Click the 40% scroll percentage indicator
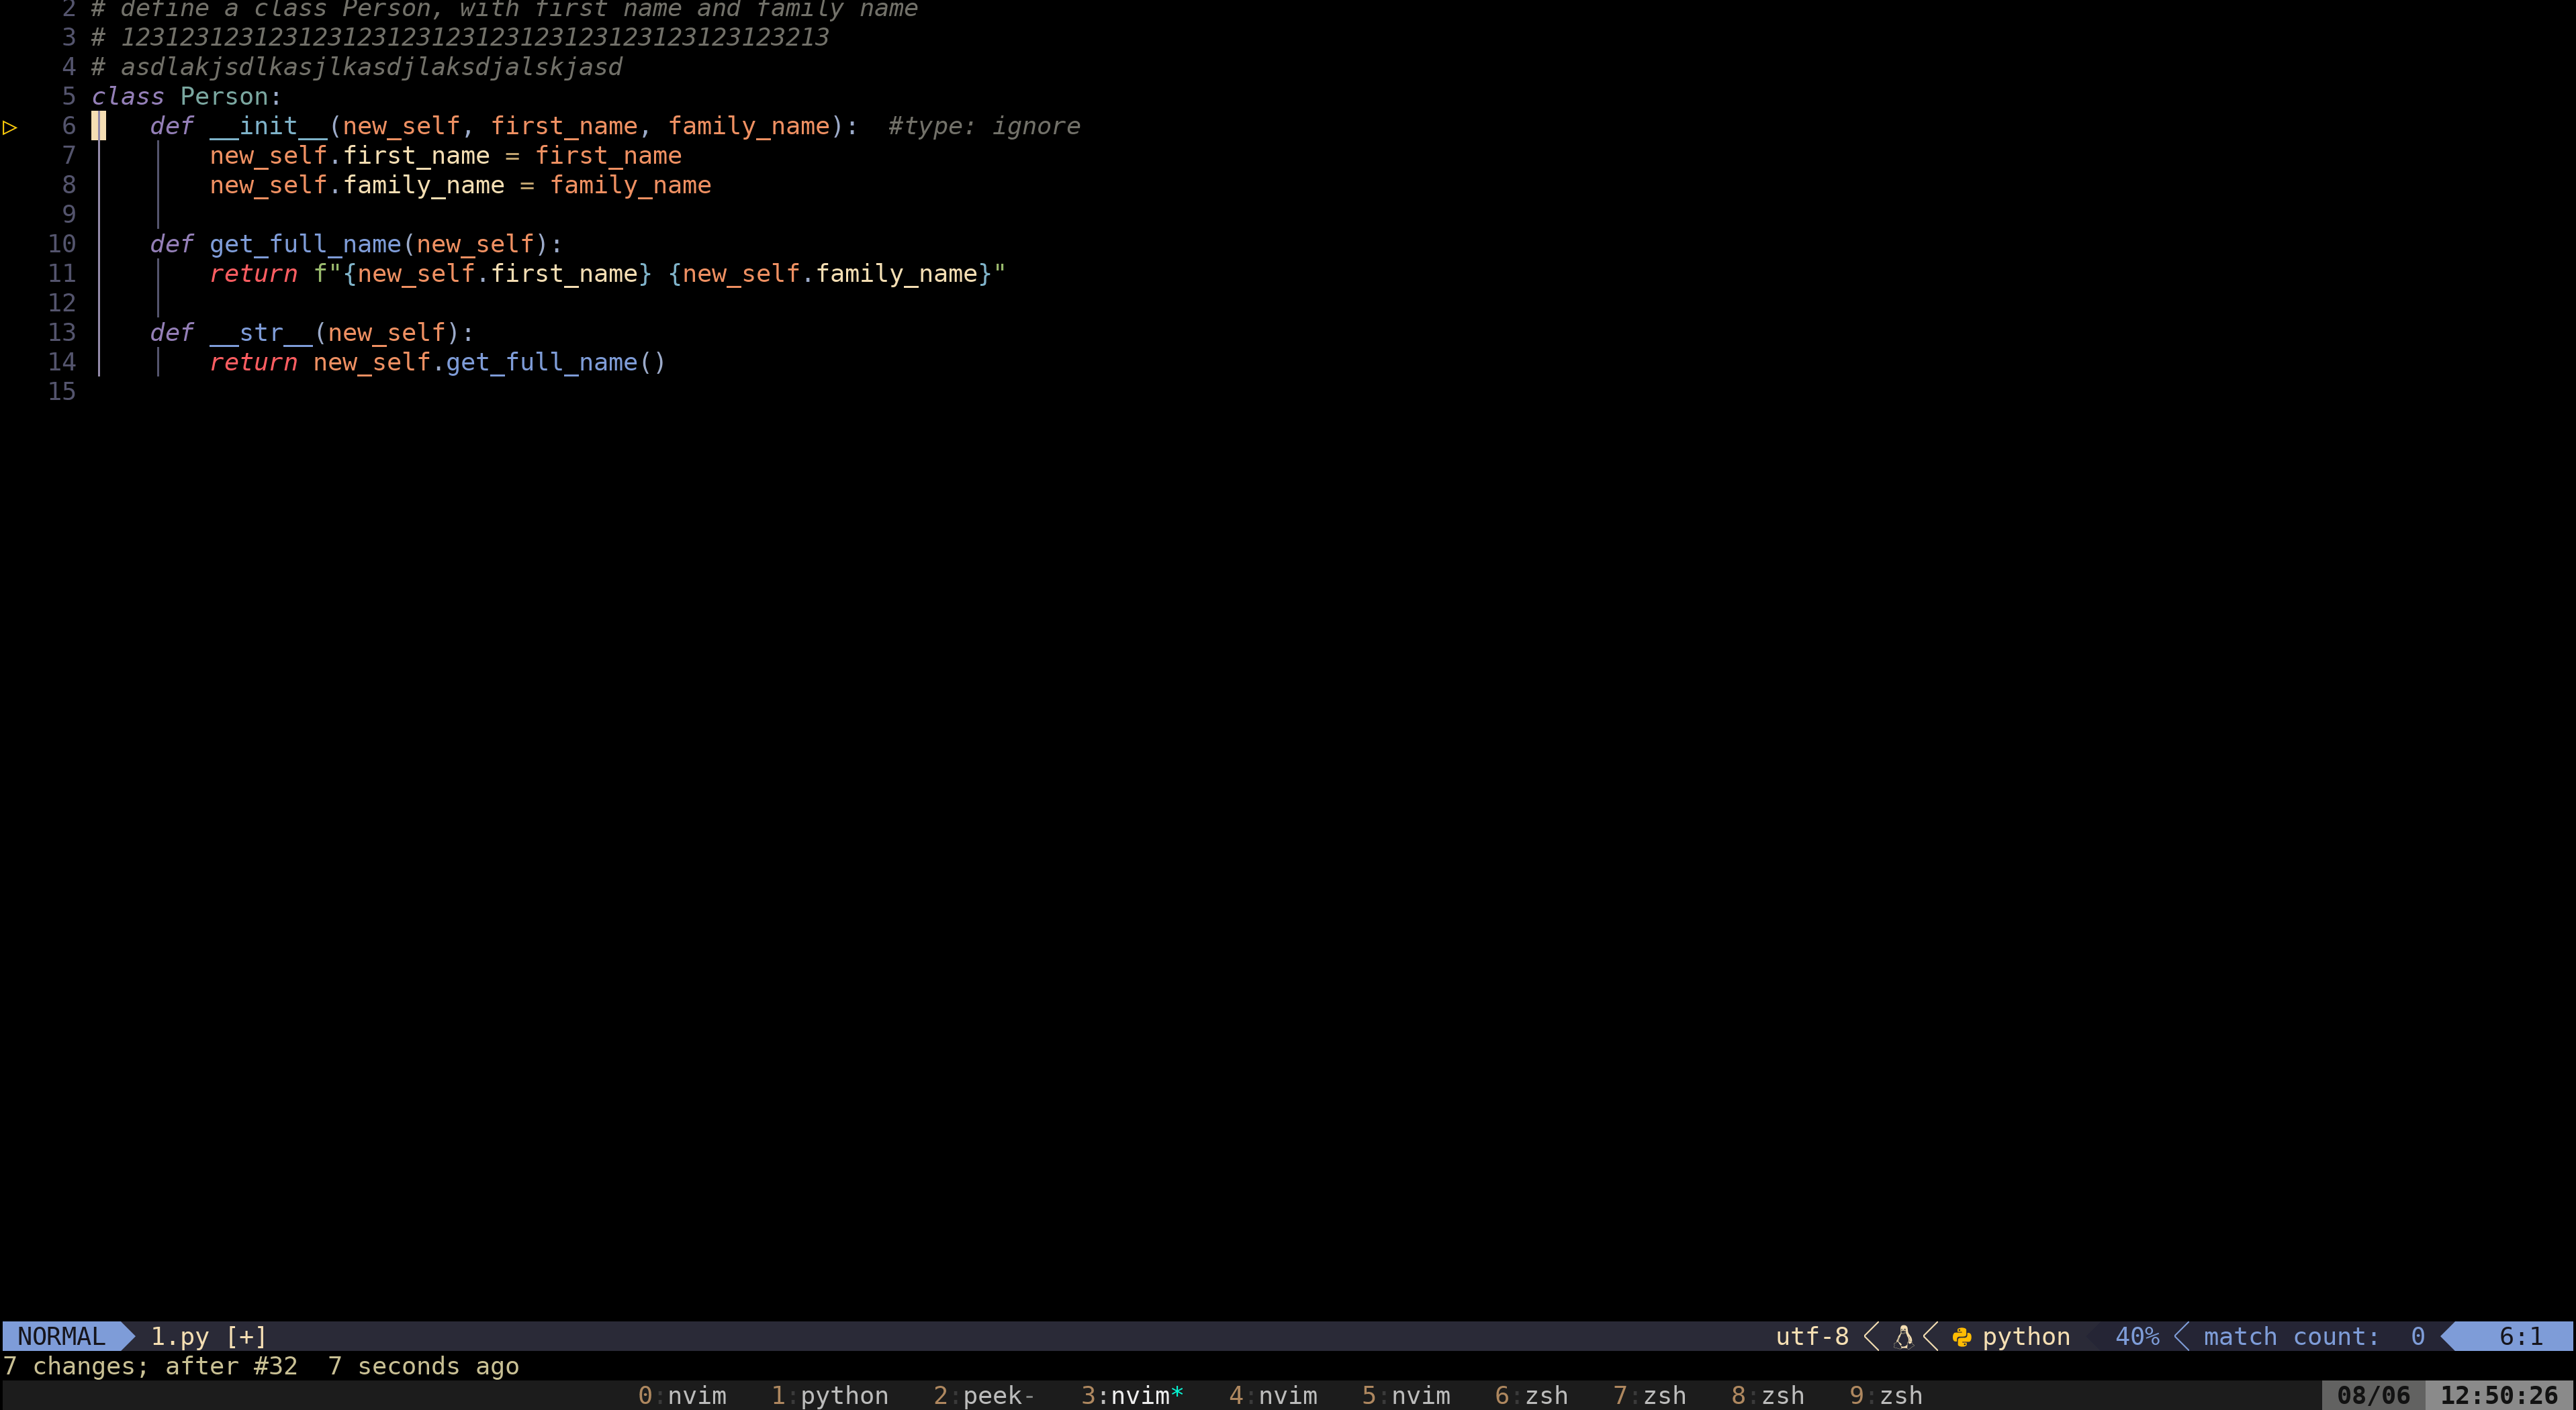Screen dimensions: 2576x1410 tap(2136, 1336)
